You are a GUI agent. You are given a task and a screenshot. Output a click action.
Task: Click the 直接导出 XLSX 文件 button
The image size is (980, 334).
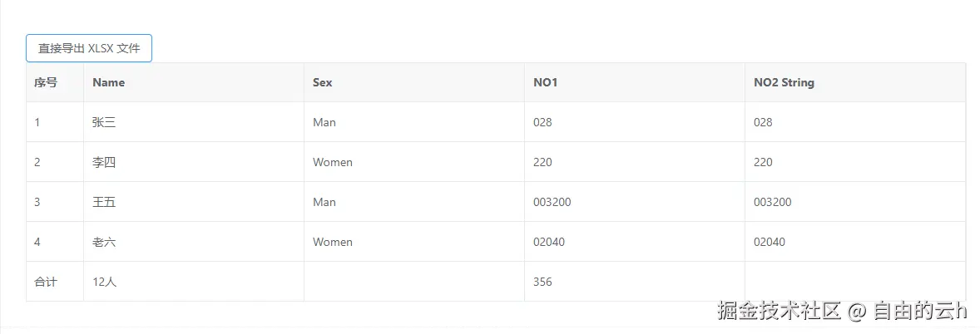(89, 48)
